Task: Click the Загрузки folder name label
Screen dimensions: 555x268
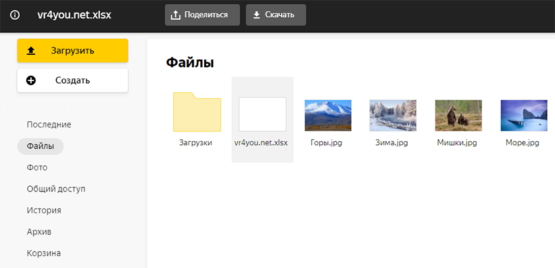Action: [x=196, y=143]
